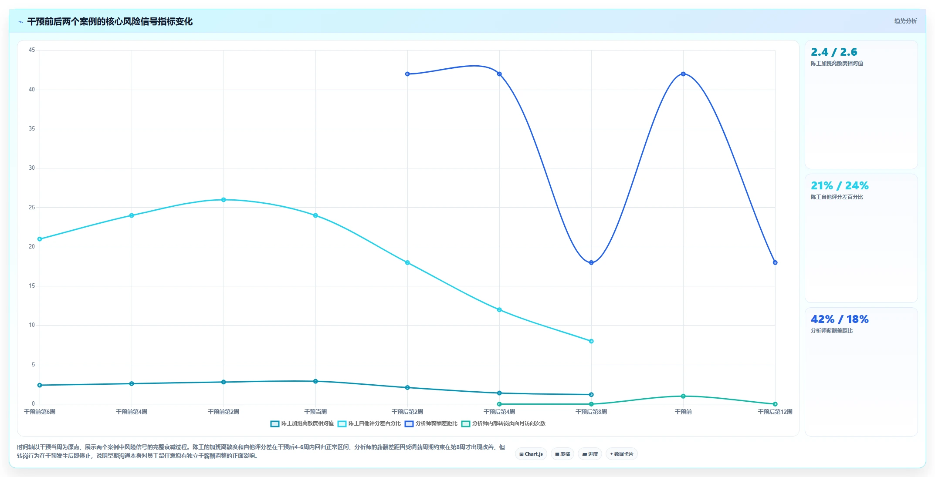Click the dark teal 加班离散度 point at 干预前第6周
Viewport: 935px width, 477px height.
(x=40, y=385)
